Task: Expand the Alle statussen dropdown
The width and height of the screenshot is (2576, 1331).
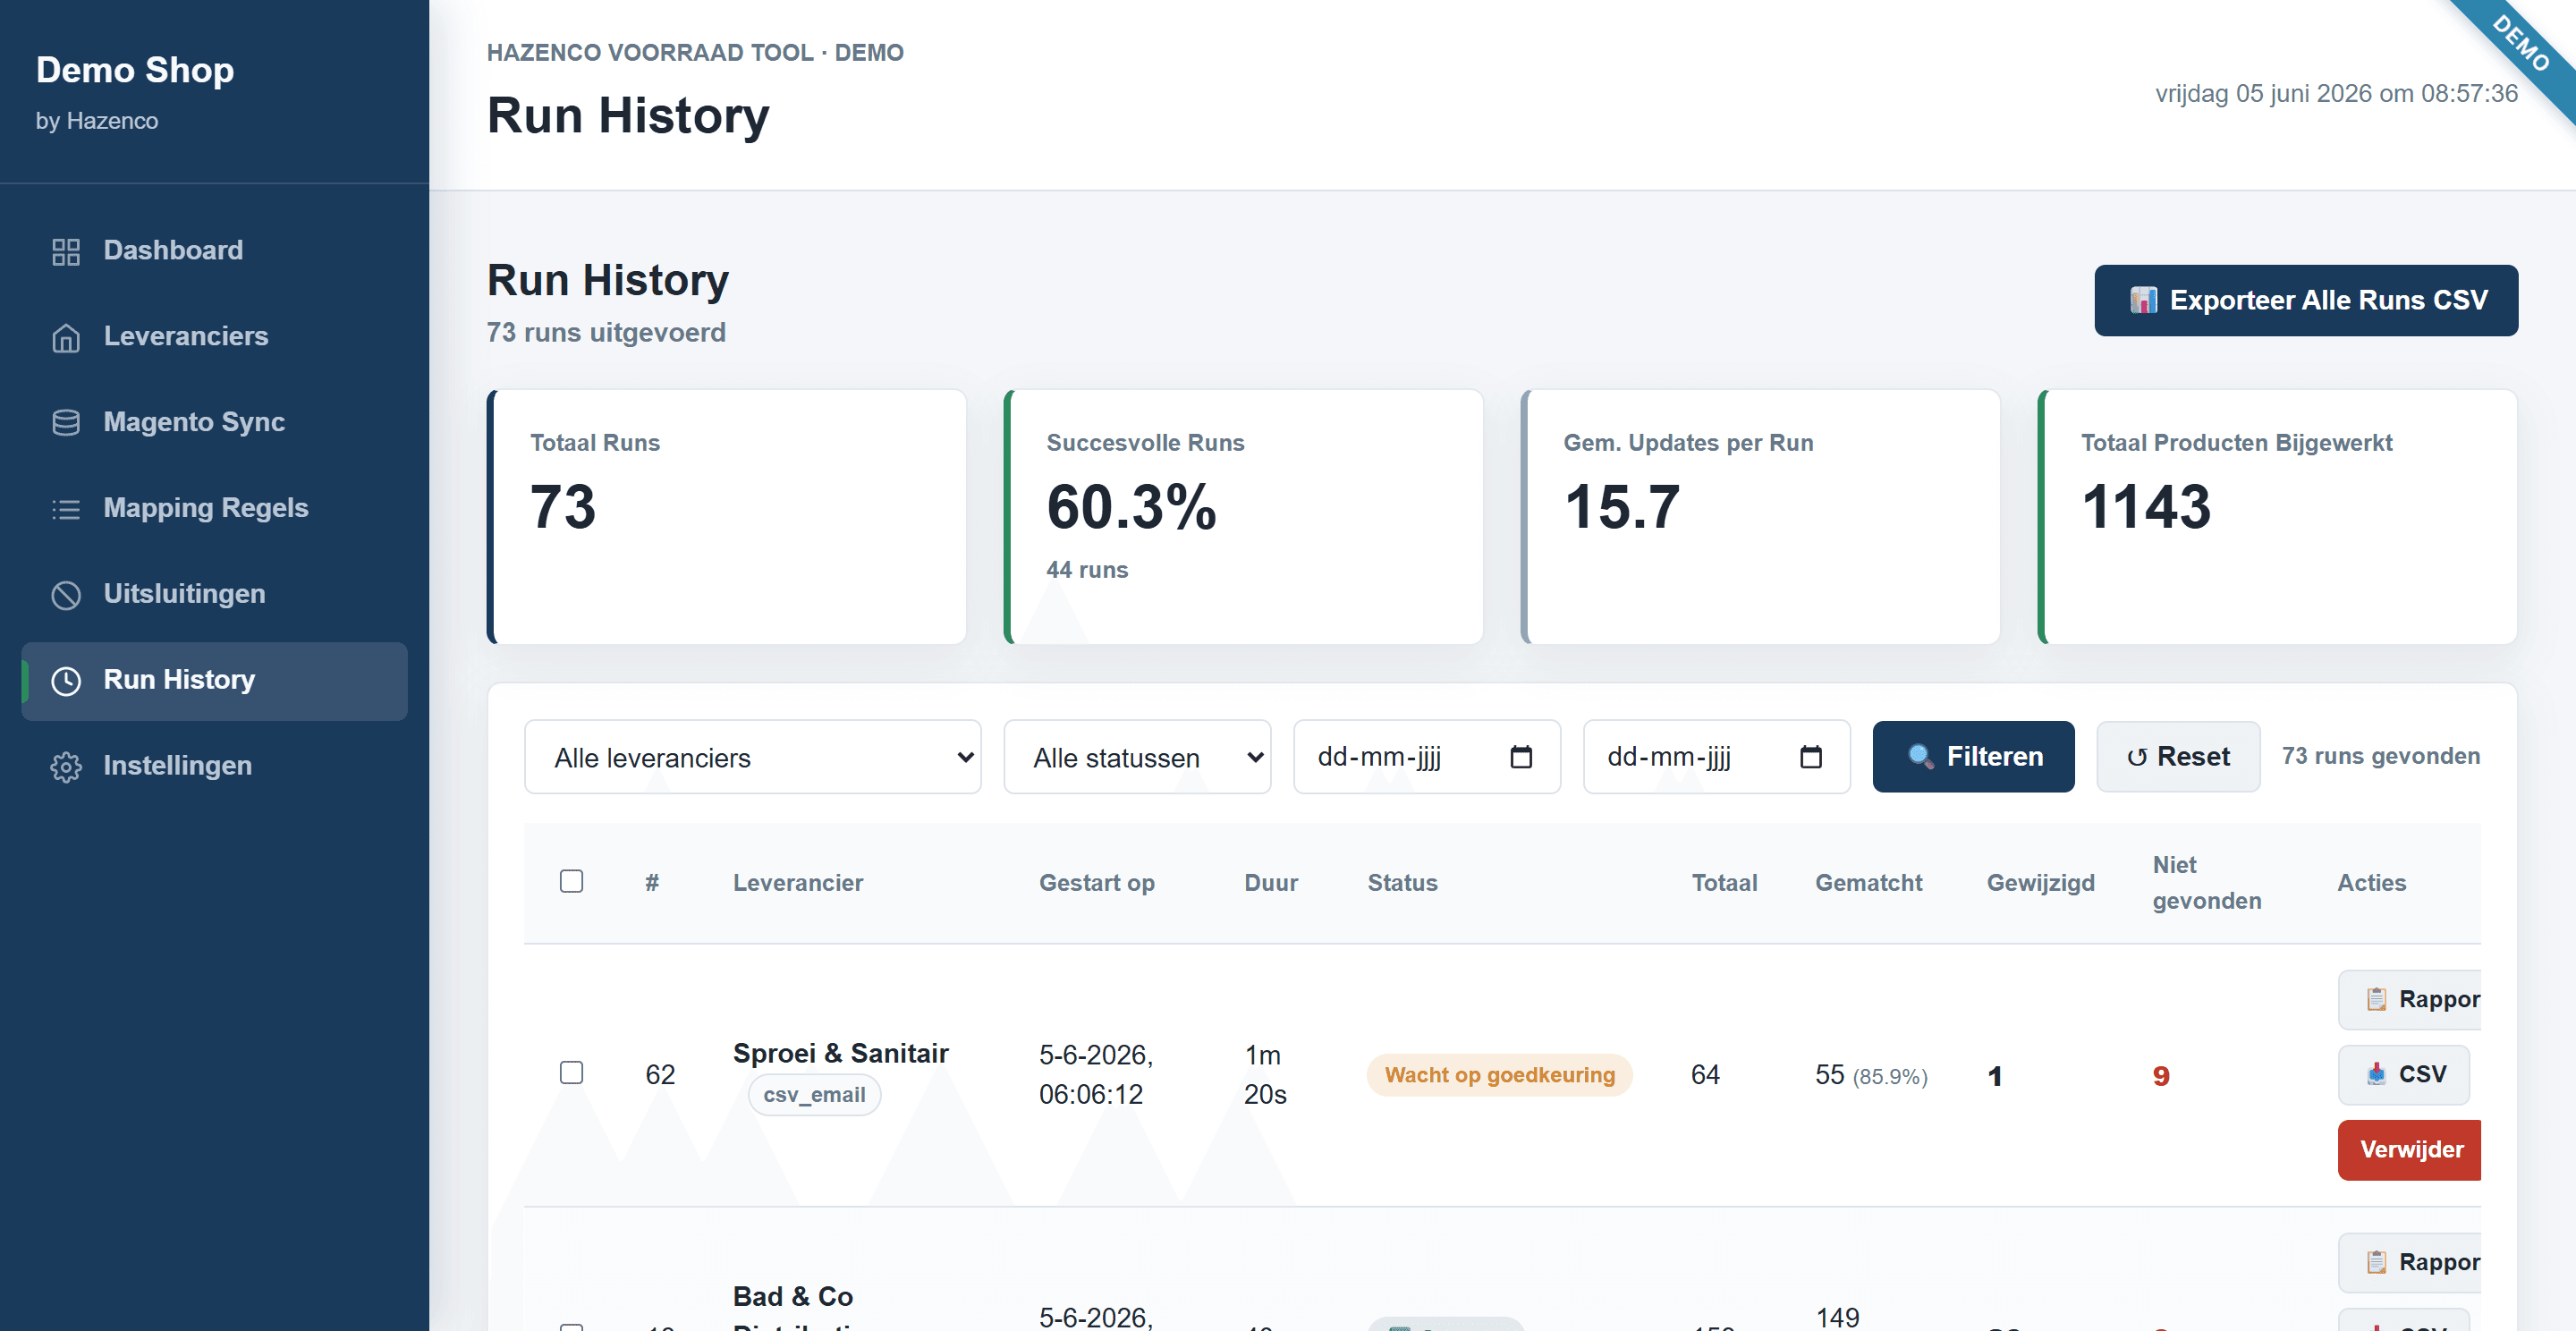Action: coord(1137,757)
